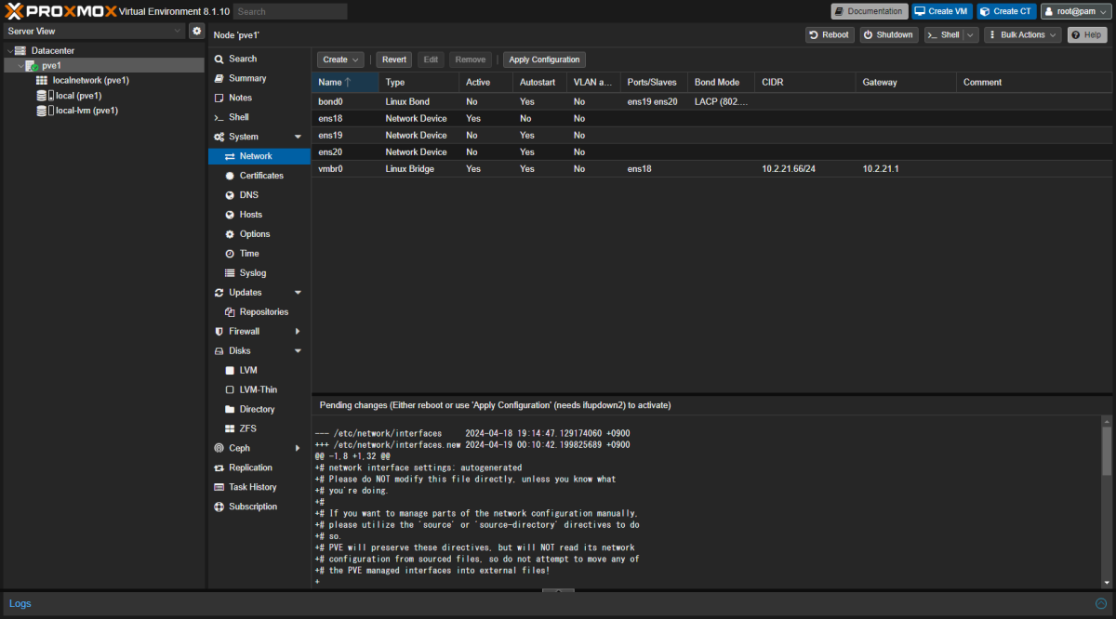This screenshot has height=619, width=1116.
Task: Open the Shell options dropdown arrow
Action: (x=970, y=34)
